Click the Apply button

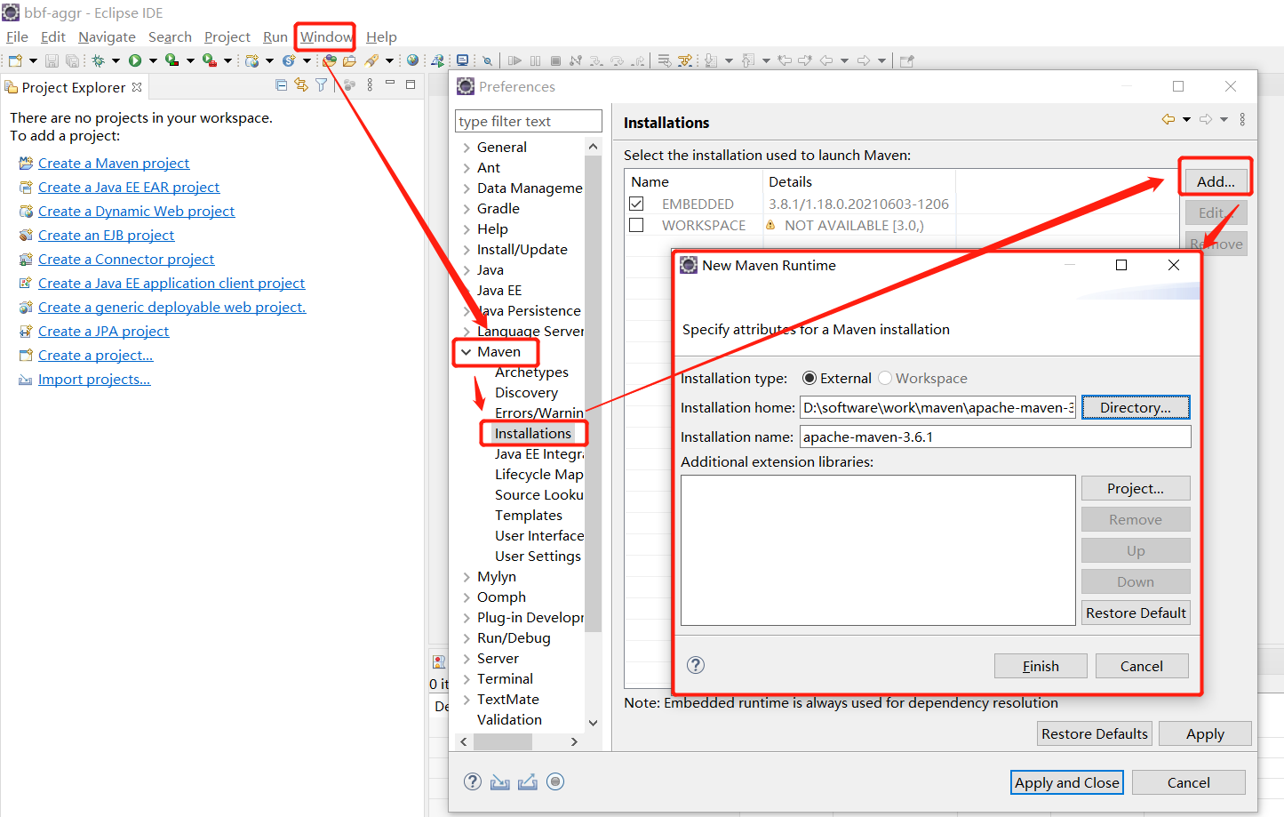click(x=1205, y=733)
